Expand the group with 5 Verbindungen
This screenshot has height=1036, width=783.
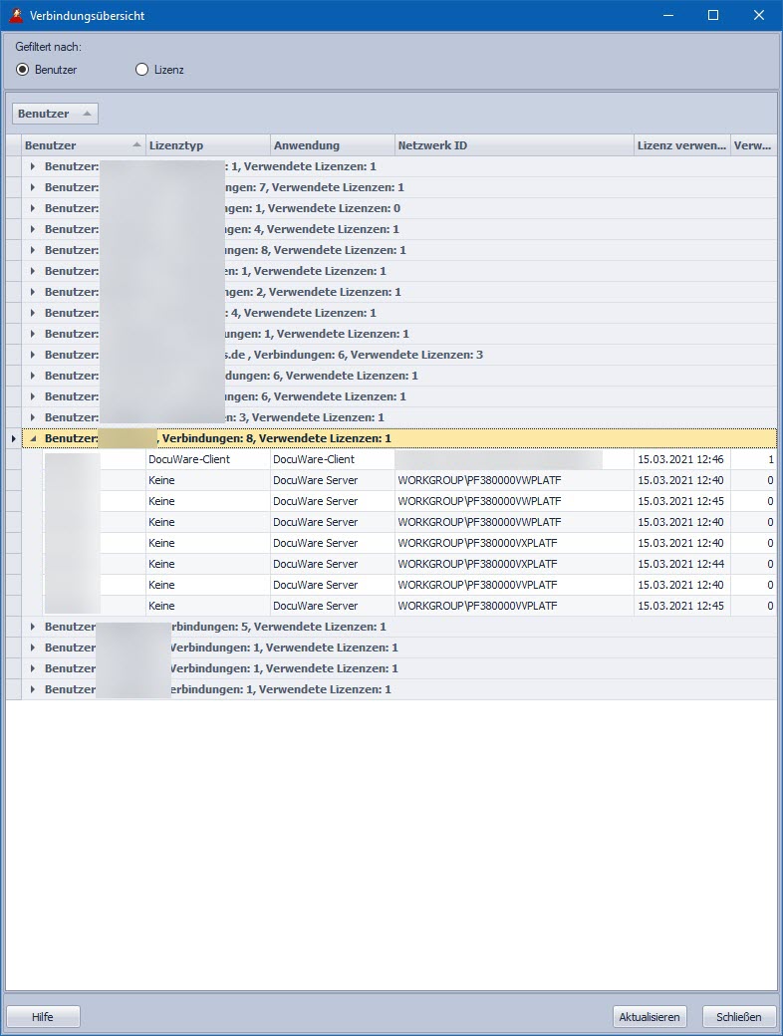[x=33, y=627]
